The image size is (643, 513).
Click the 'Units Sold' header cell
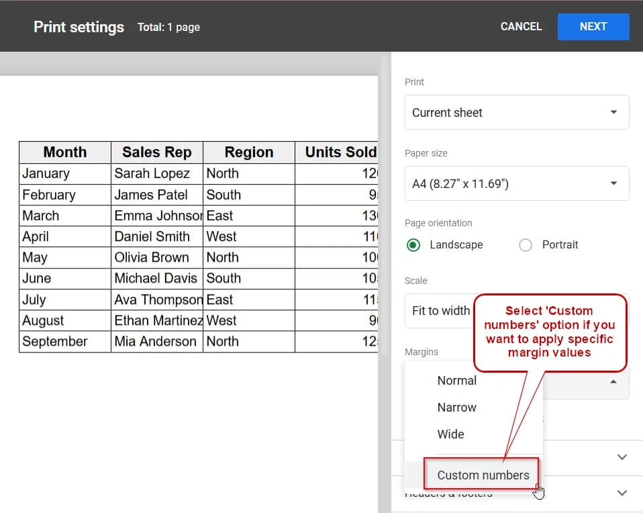(336, 152)
